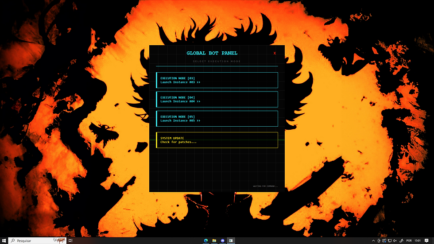This screenshot has height=244, width=434.
Task: Open File Explorer from the taskbar
Action: point(214,241)
